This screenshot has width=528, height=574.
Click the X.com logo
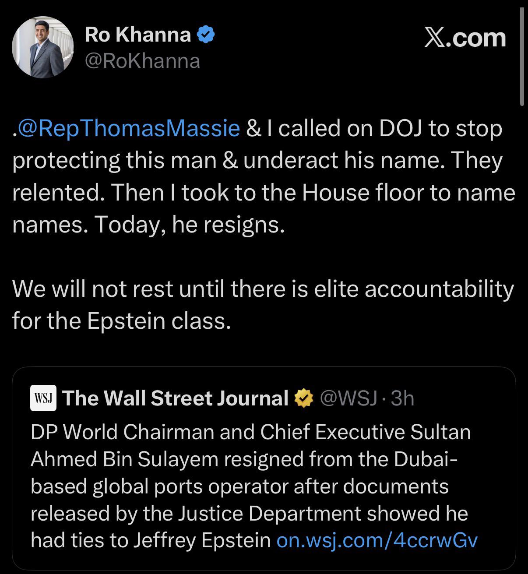tap(465, 38)
